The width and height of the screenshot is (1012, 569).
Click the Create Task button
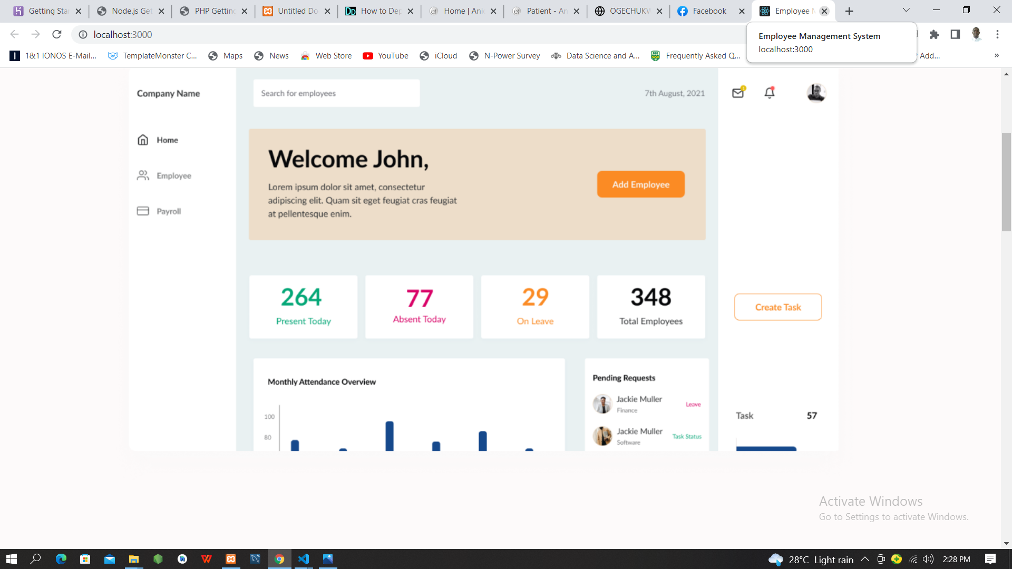tap(778, 307)
